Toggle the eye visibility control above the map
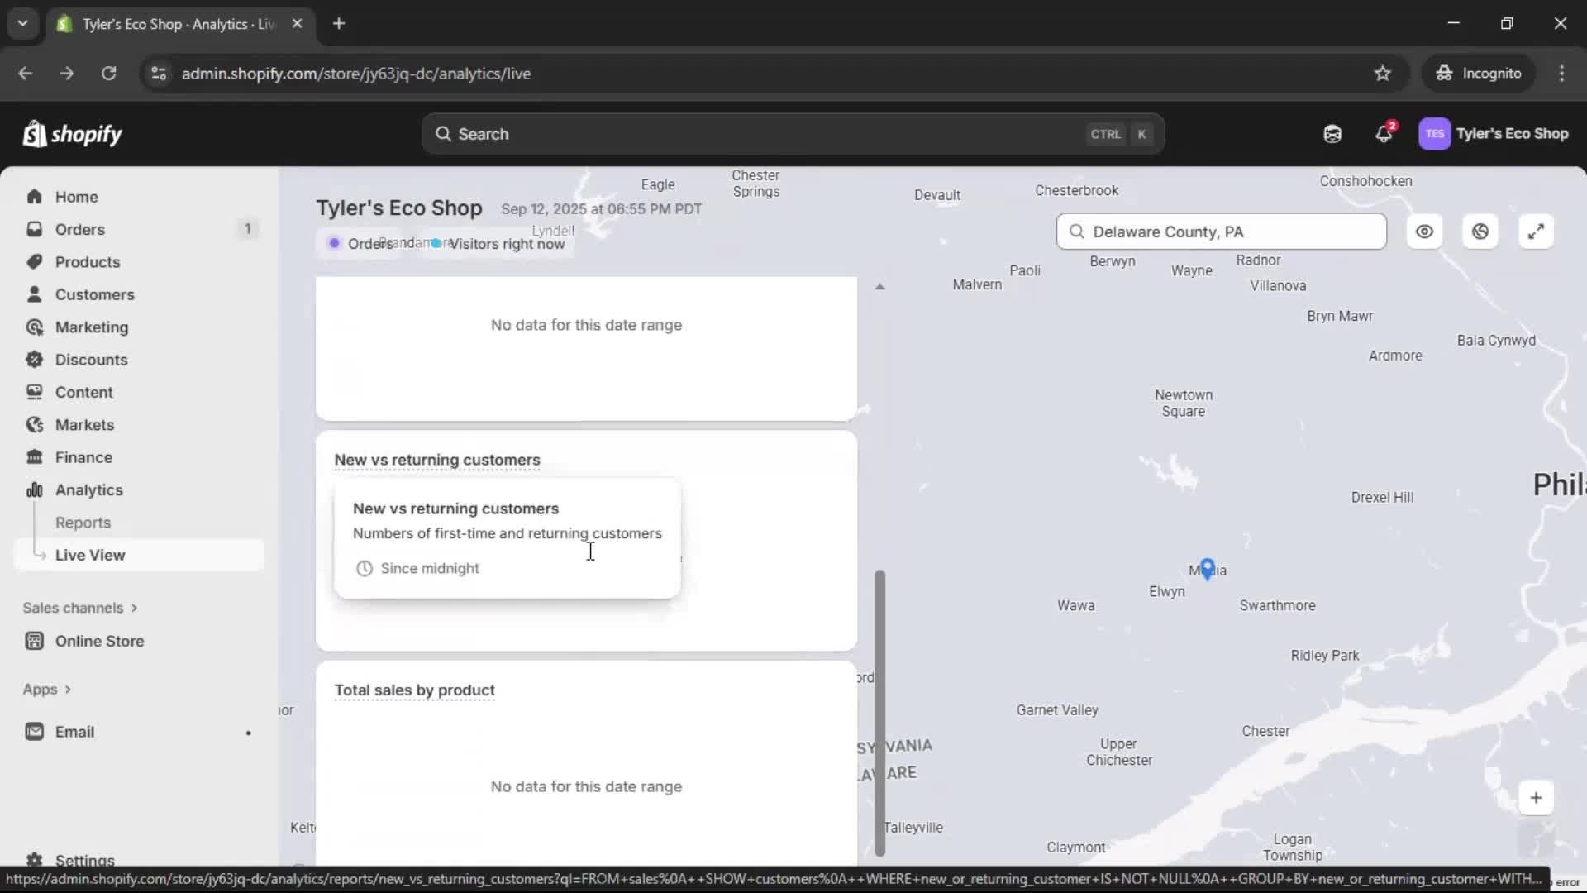Image resolution: width=1587 pixels, height=893 pixels. click(x=1424, y=232)
